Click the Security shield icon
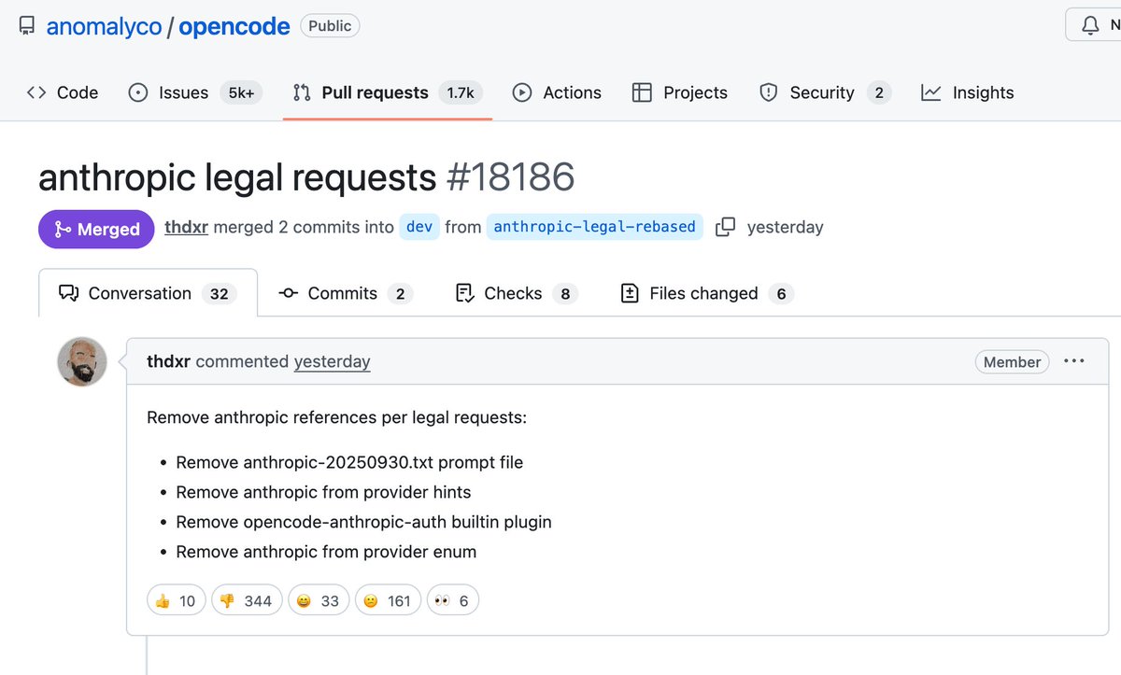This screenshot has height=675, width=1121. pos(768,92)
